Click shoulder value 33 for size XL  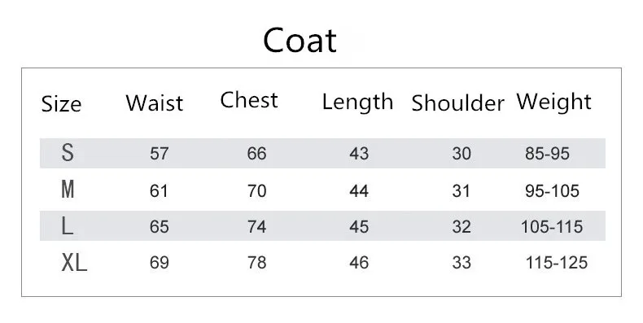click(461, 263)
